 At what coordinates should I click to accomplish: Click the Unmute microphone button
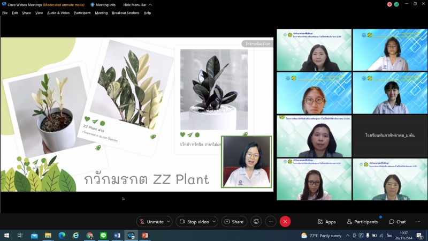point(151,222)
